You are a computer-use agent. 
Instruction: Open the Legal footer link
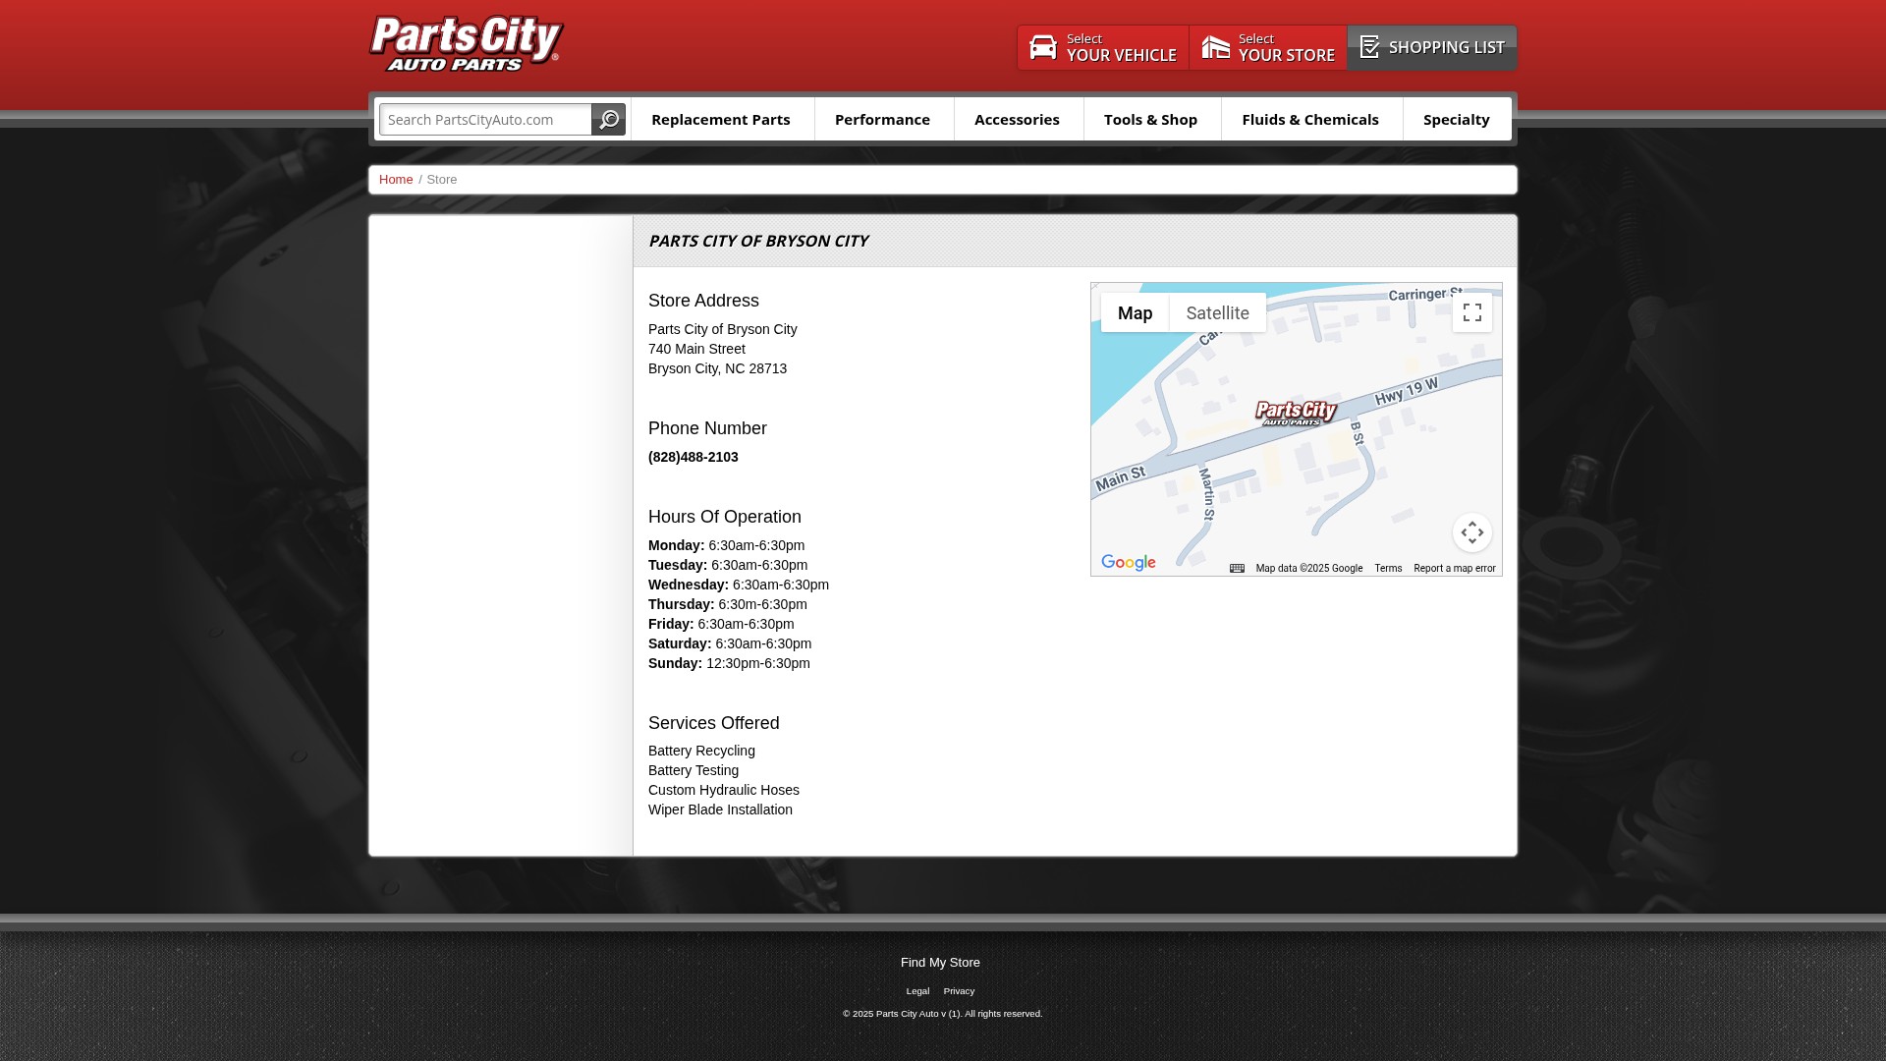point(917,991)
